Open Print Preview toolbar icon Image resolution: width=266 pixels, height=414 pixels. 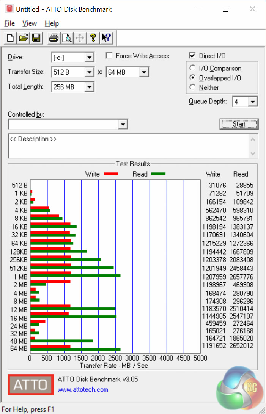[x=67, y=38]
